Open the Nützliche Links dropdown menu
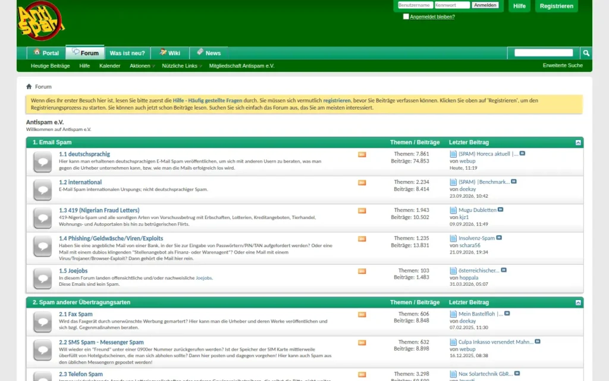 click(181, 65)
